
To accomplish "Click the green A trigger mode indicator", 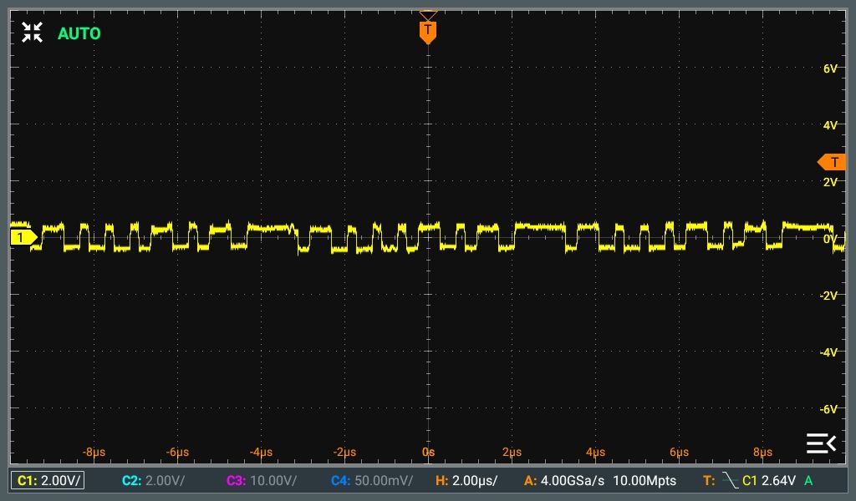I will coord(808,480).
